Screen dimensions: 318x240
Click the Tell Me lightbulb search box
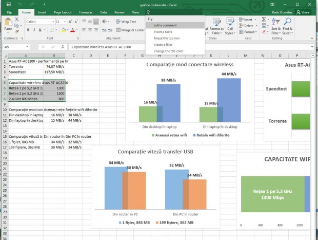click(x=173, y=12)
